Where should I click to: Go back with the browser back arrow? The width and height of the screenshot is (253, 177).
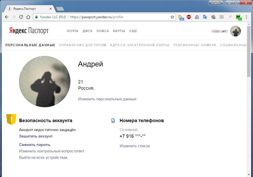pos(7,17)
